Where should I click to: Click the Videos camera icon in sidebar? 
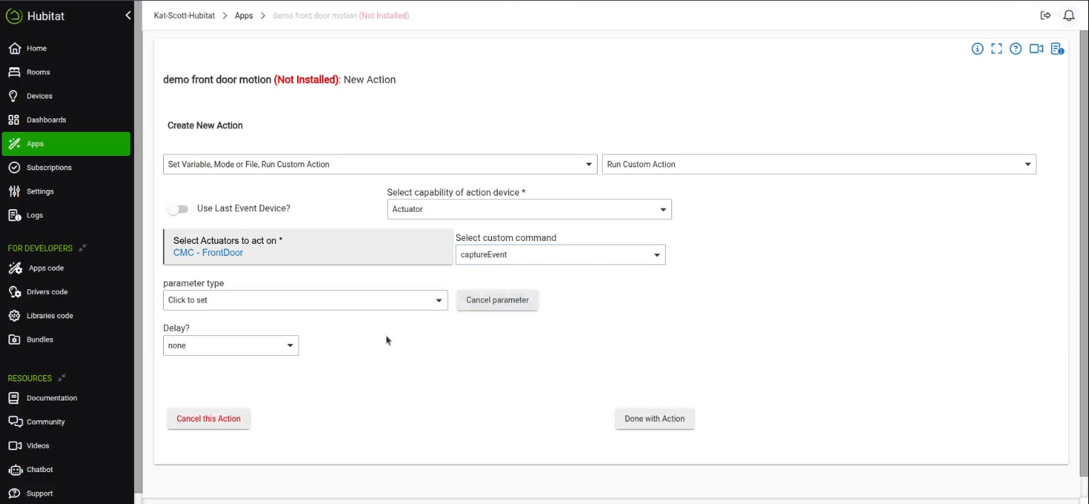(x=14, y=446)
